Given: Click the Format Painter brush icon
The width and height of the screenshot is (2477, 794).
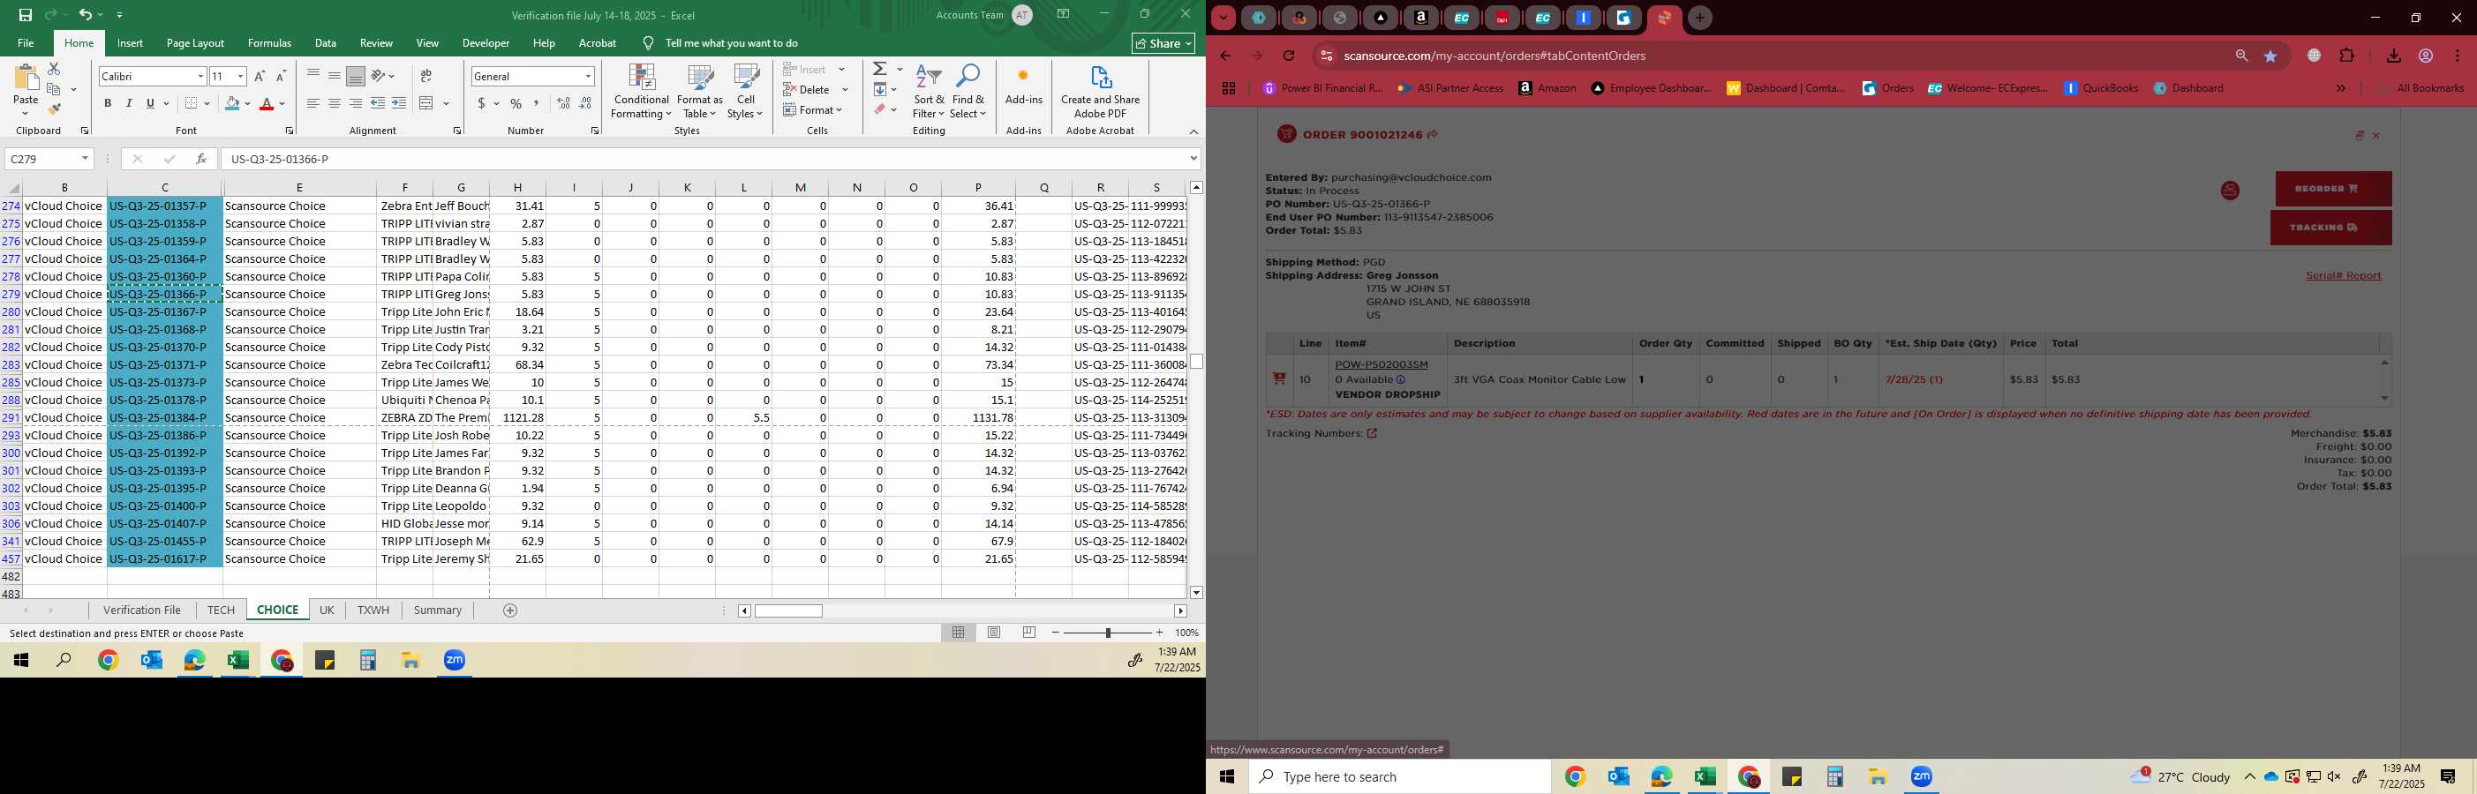Looking at the screenshot, I should pos(55,109).
